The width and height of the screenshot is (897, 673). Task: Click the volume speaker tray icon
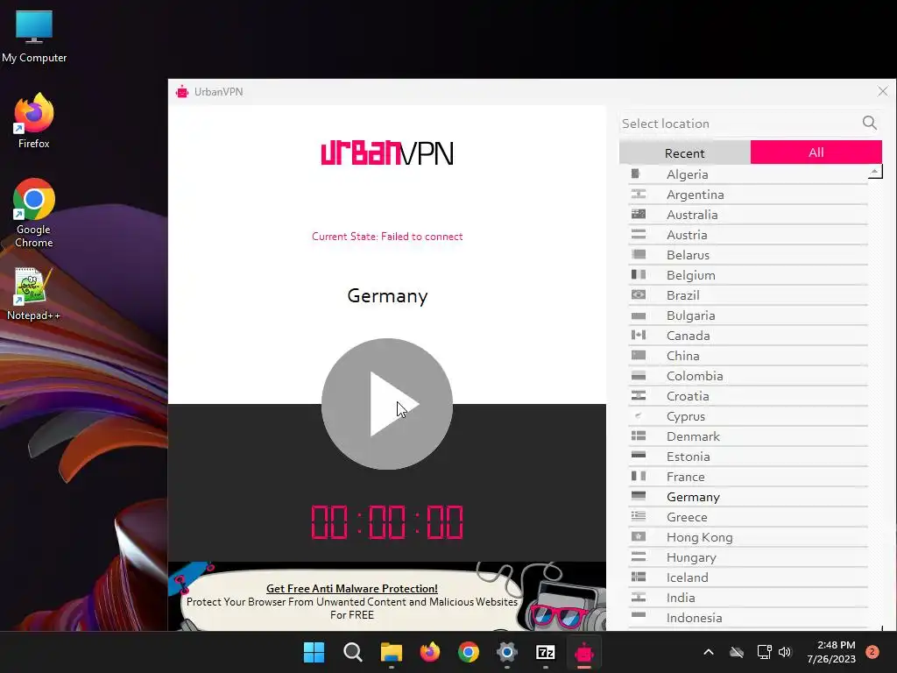(x=785, y=652)
